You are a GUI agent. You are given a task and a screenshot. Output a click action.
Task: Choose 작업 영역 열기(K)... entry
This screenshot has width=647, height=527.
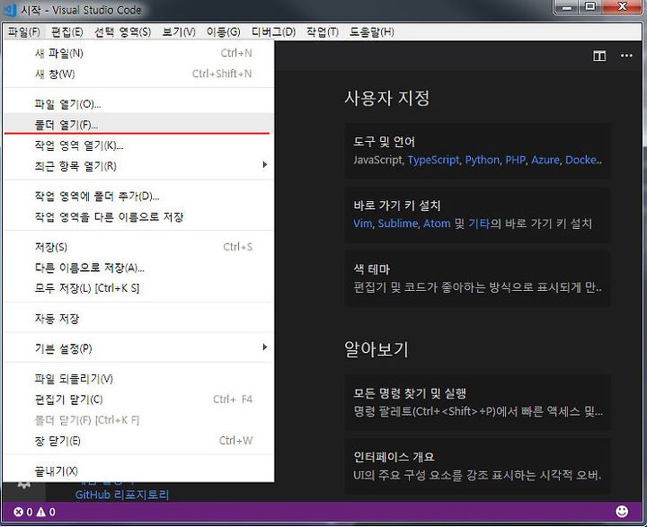tap(138, 145)
